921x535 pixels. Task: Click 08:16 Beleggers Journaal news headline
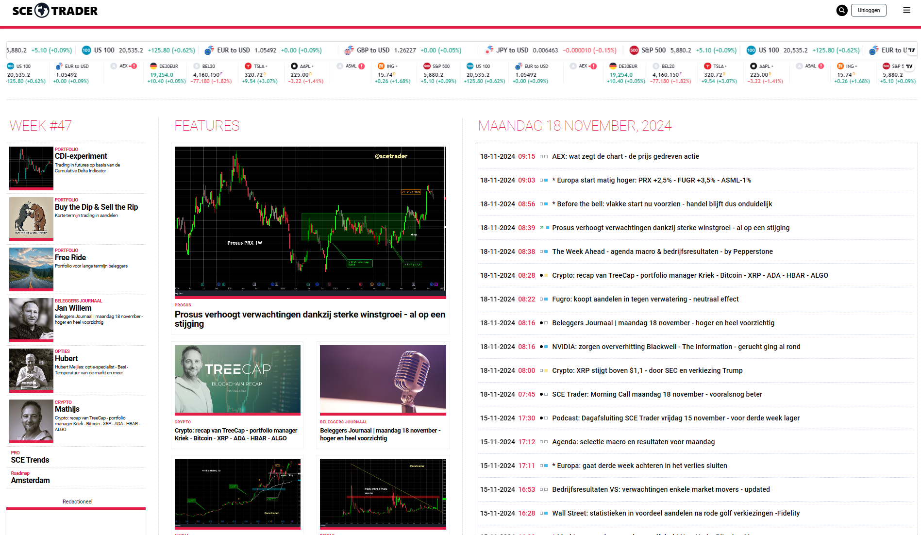tap(663, 323)
